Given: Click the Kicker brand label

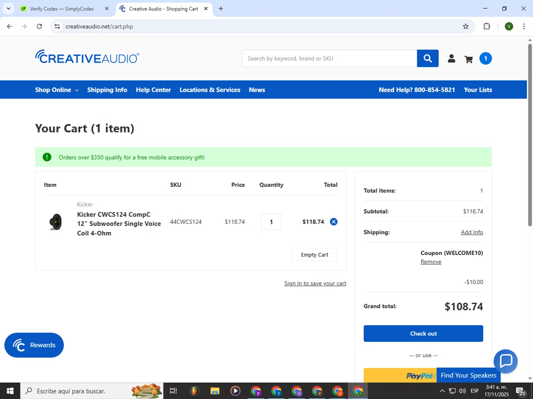Looking at the screenshot, I should tap(85, 204).
